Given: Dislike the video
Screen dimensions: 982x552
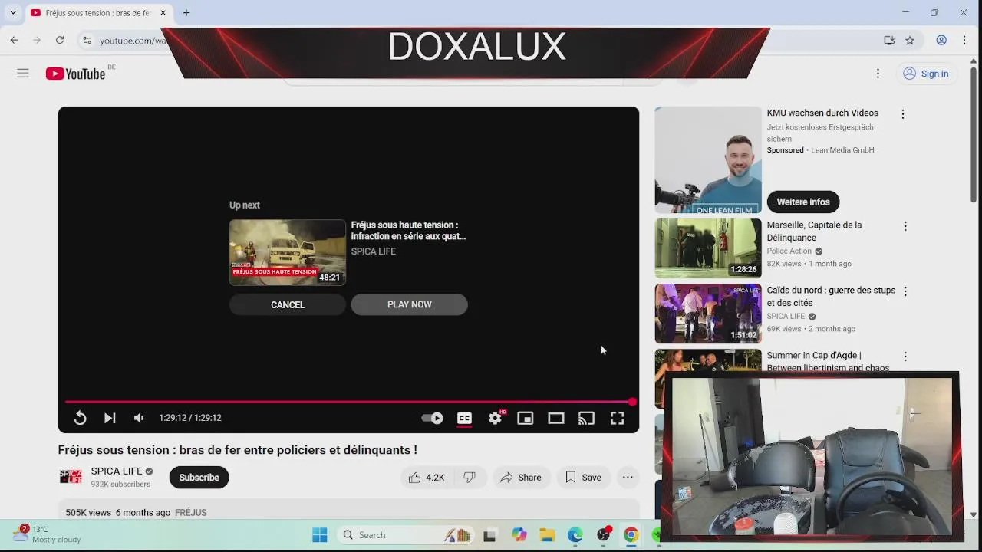Looking at the screenshot, I should [470, 477].
